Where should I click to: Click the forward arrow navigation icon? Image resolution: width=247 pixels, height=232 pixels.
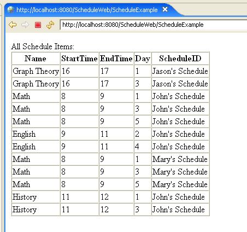click(25, 25)
